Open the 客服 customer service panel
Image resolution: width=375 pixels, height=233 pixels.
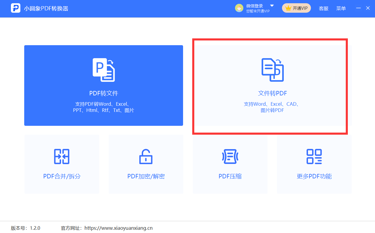click(x=323, y=8)
